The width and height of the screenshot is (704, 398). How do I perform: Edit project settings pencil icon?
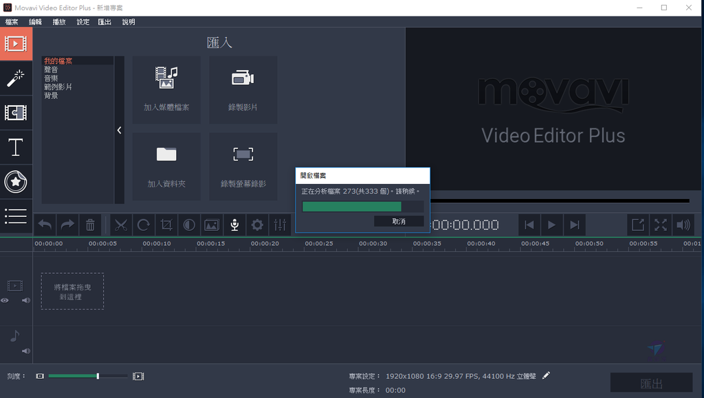(546, 375)
